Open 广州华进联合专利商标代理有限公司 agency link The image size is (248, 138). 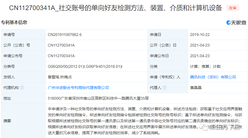click(78, 88)
